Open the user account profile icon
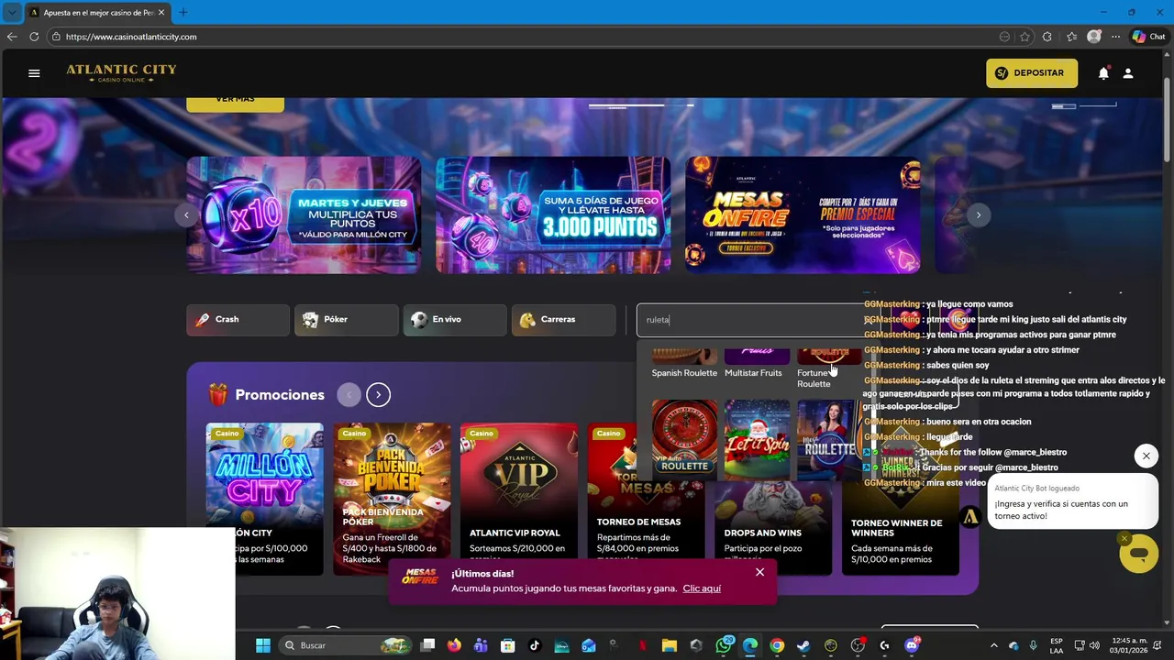 [x=1128, y=73]
